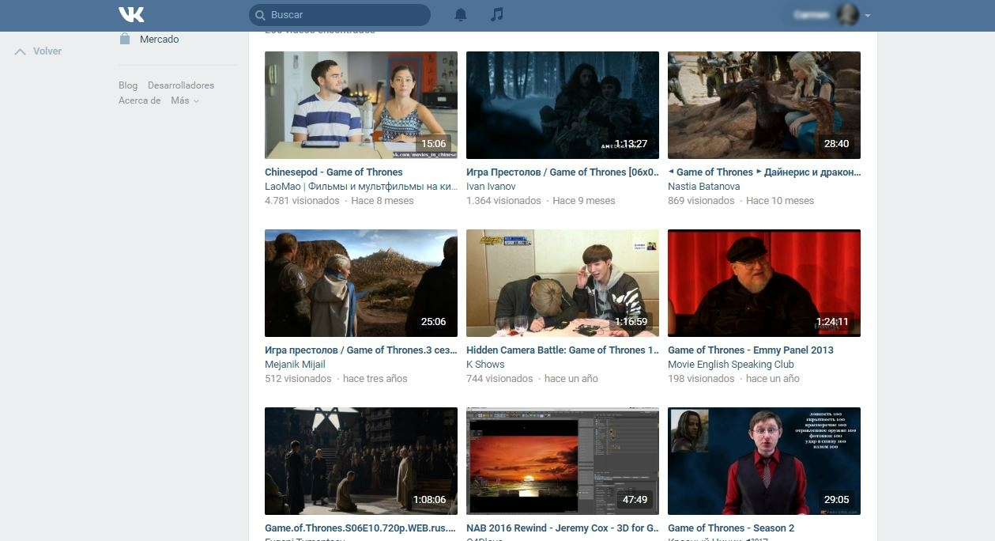This screenshot has width=995, height=541.
Task: Click the text Hace 9 meses
Action: click(x=584, y=201)
